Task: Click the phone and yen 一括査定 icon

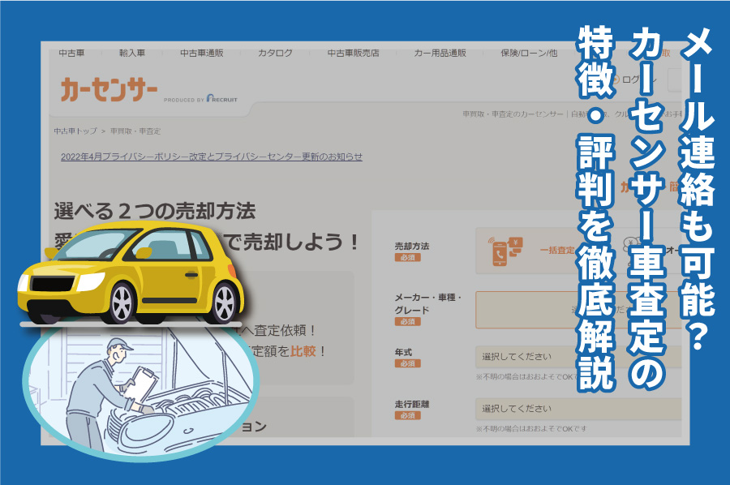Action: point(505,251)
